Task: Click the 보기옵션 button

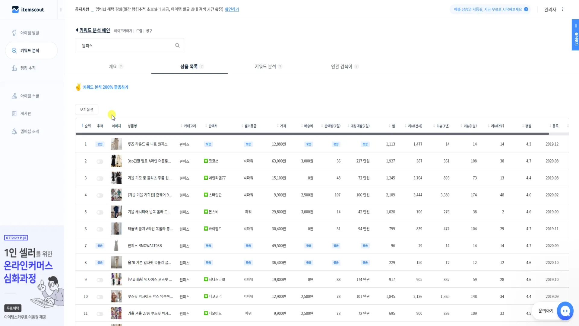Action: (x=87, y=110)
